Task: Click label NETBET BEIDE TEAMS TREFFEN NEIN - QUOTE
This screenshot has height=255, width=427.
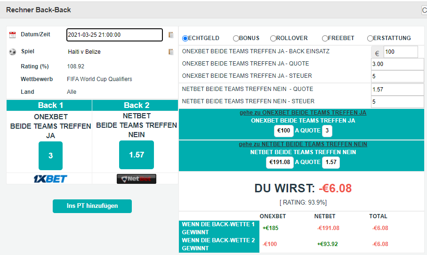Action: click(x=248, y=89)
